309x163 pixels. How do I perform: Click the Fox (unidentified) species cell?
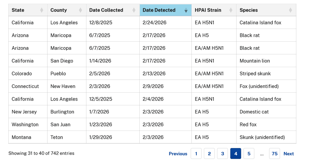pyautogui.click(x=266, y=86)
